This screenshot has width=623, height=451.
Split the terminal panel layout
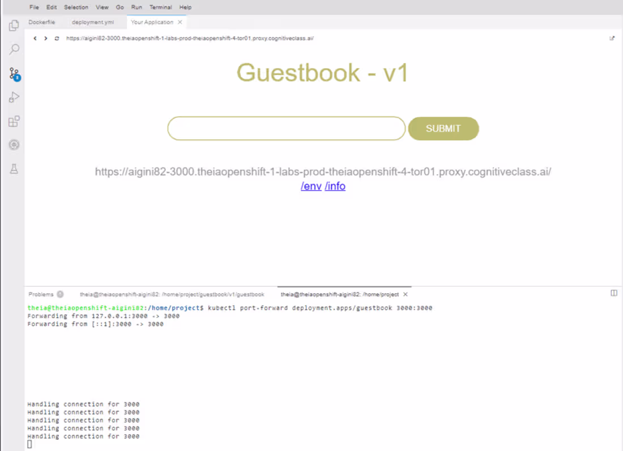[614, 292]
